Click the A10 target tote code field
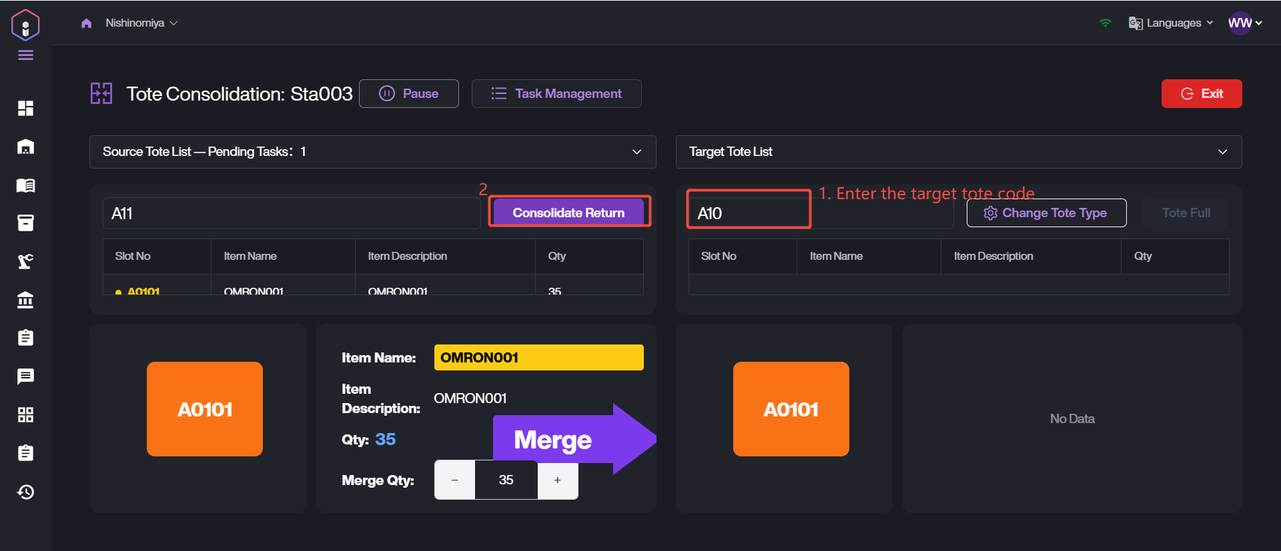This screenshot has width=1281, height=551. tap(749, 213)
